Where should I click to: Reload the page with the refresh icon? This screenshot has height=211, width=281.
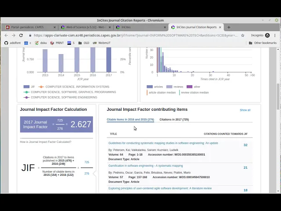pos(21,35)
